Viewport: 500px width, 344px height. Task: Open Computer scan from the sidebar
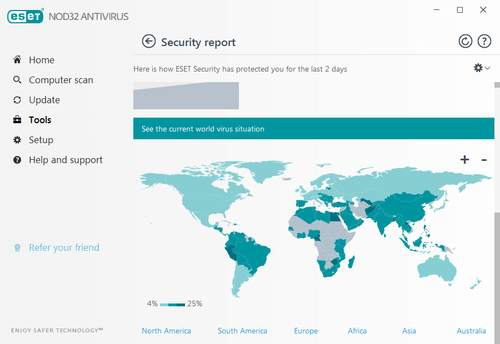tap(61, 79)
